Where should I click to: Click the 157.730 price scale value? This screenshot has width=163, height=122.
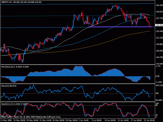(159, 18)
